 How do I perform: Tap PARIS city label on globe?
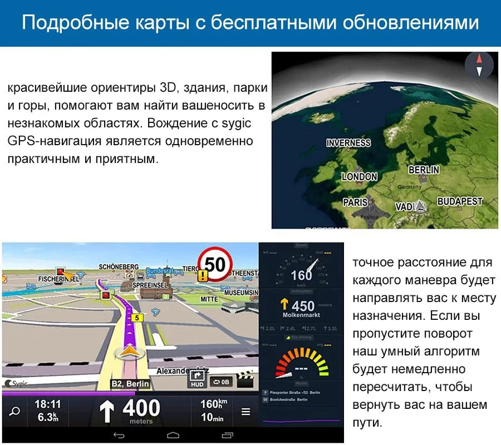(355, 202)
